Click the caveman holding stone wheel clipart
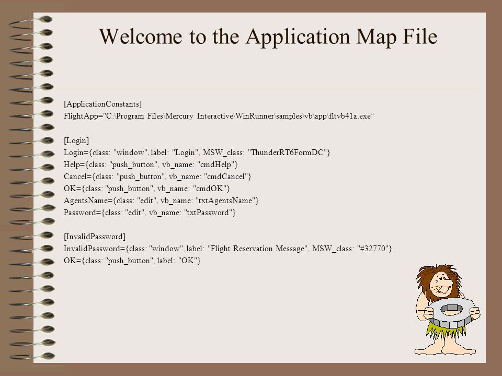This screenshot has height=376, width=502. coord(447,309)
